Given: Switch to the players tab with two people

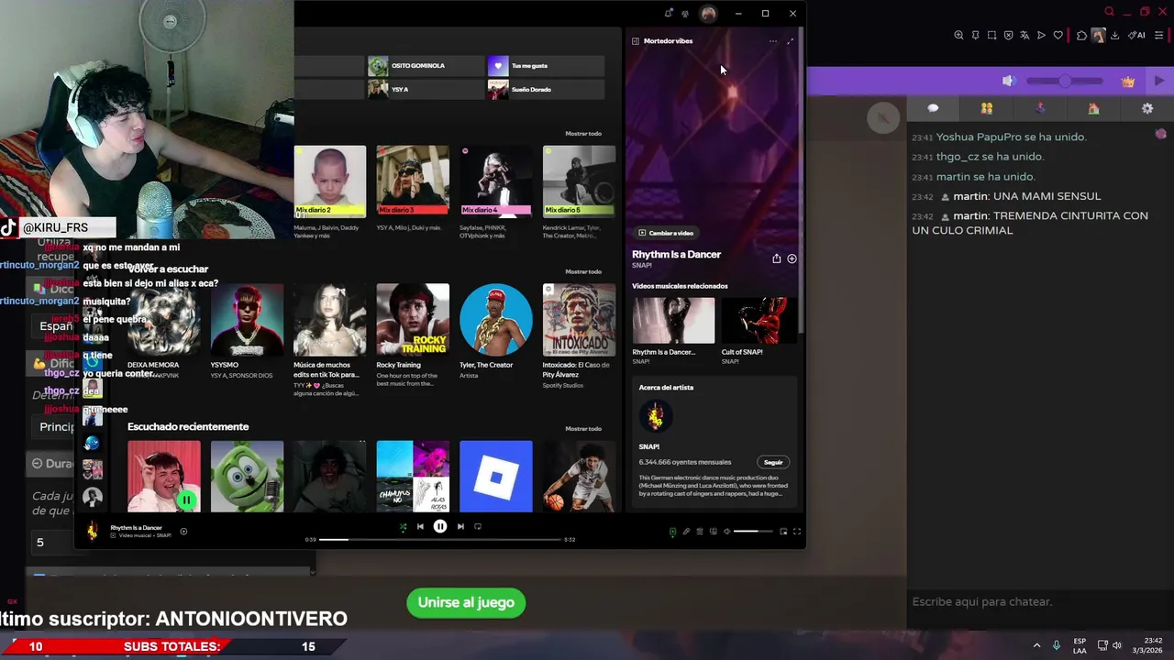Looking at the screenshot, I should (x=986, y=108).
